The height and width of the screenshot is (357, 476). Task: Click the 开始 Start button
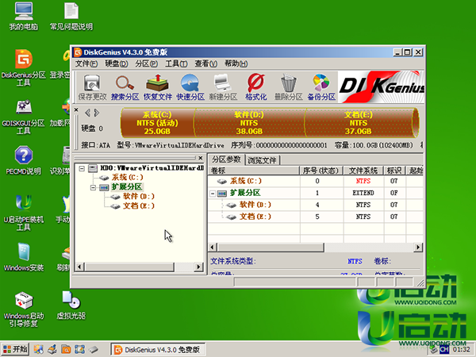(15, 349)
